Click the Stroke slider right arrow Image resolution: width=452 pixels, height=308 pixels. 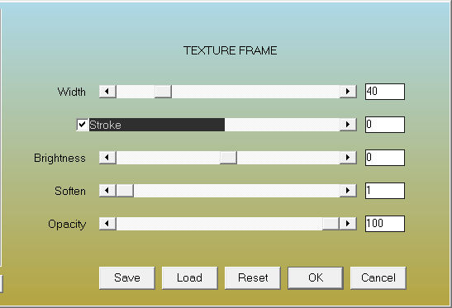(348, 125)
